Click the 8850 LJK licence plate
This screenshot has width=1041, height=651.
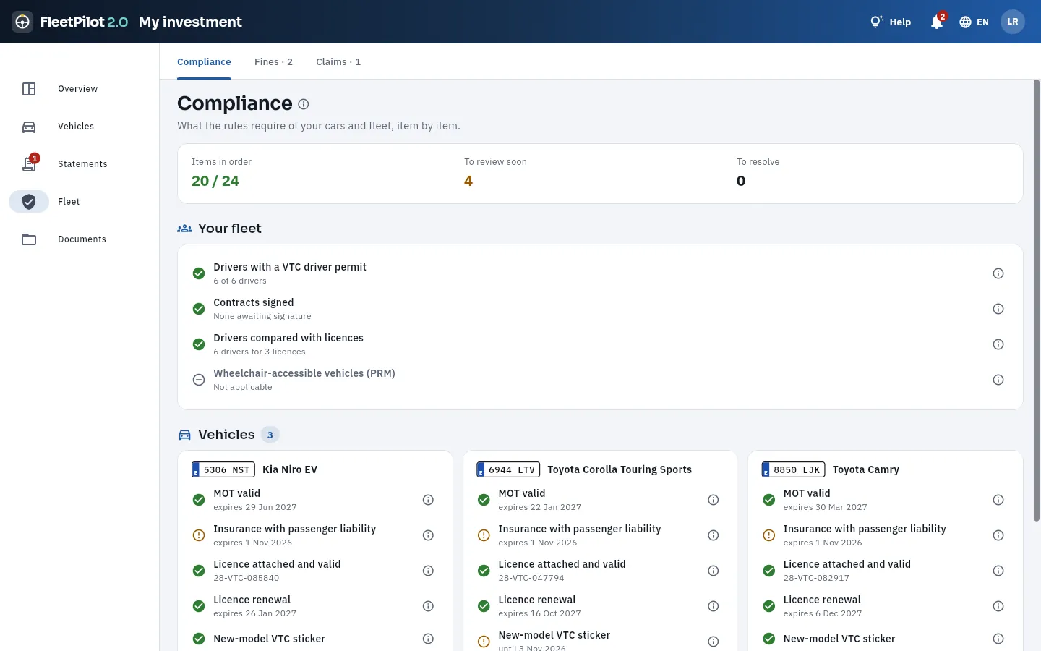793,469
